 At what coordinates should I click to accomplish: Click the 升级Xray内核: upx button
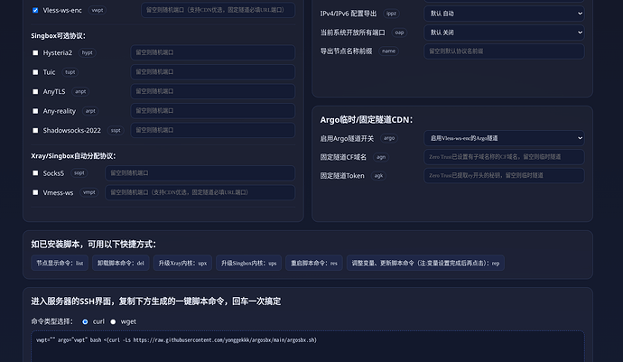click(x=182, y=263)
